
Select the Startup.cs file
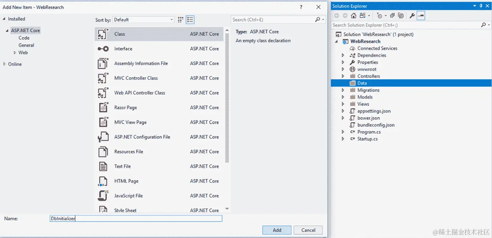367,139
